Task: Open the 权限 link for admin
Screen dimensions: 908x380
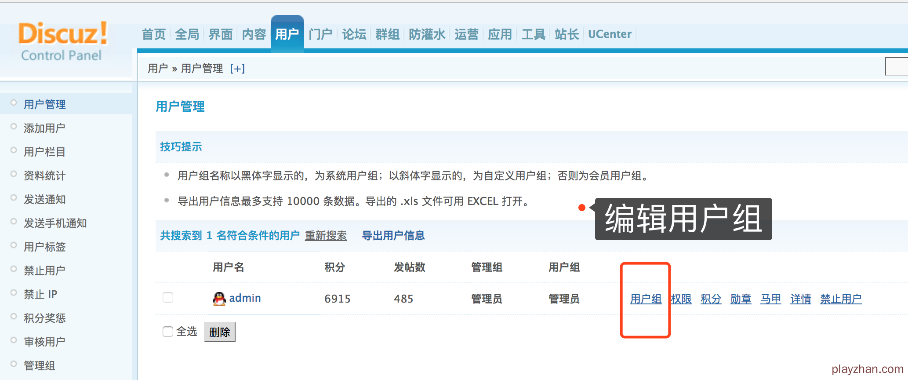Action: pyautogui.click(x=681, y=299)
